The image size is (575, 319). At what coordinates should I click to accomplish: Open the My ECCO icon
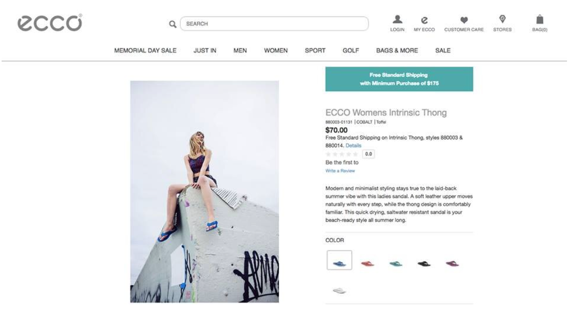click(x=424, y=20)
